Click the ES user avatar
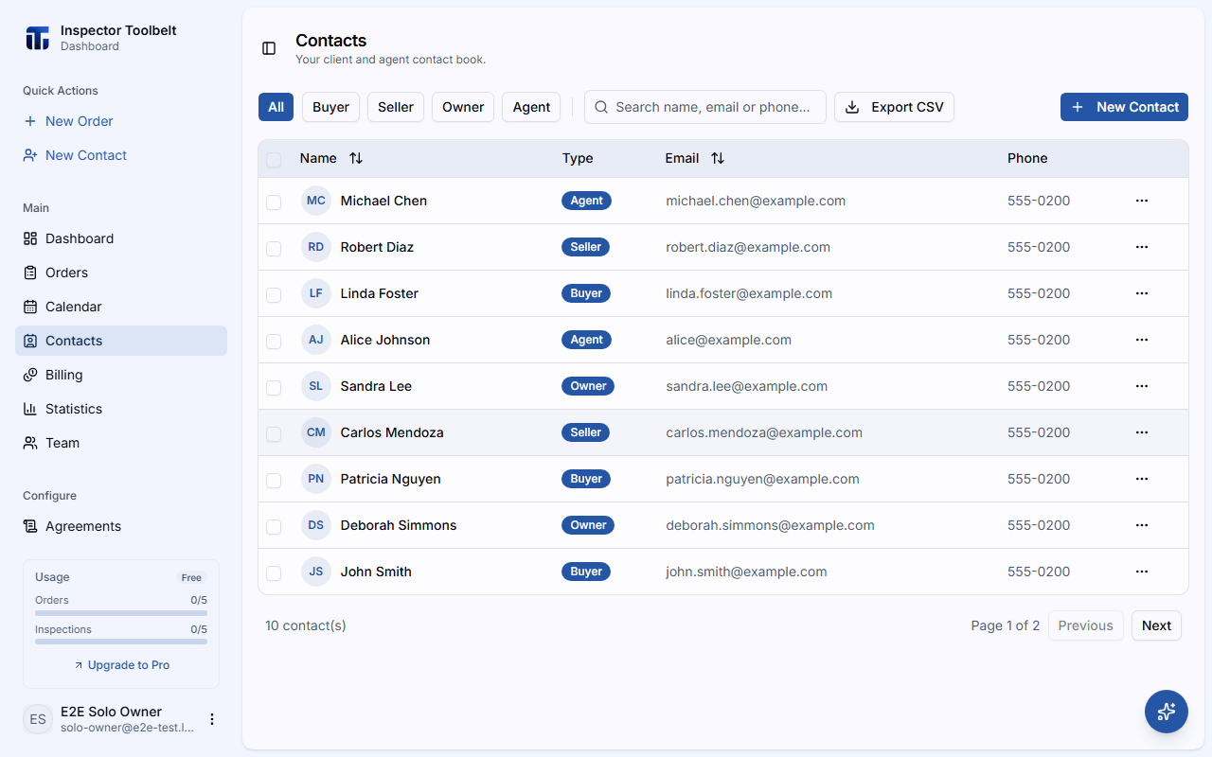Screen dimensions: 1212x757 click(38, 719)
